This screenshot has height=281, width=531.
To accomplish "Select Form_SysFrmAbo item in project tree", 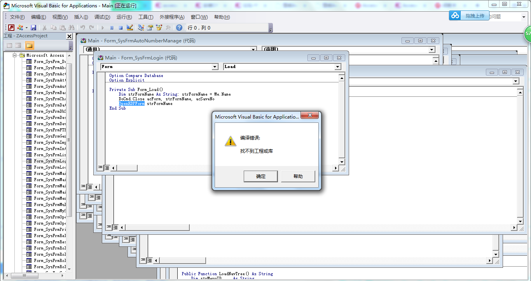I will coord(50,68).
